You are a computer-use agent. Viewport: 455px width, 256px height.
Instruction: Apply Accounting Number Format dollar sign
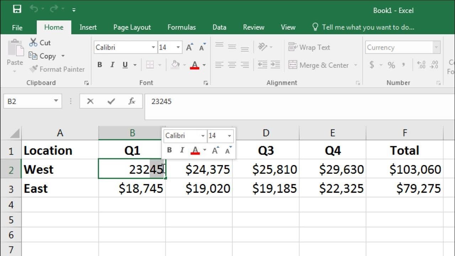tap(372, 65)
